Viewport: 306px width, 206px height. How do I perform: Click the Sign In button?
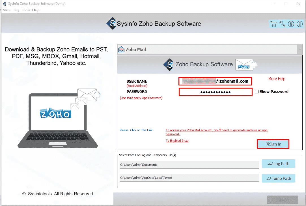(273, 144)
